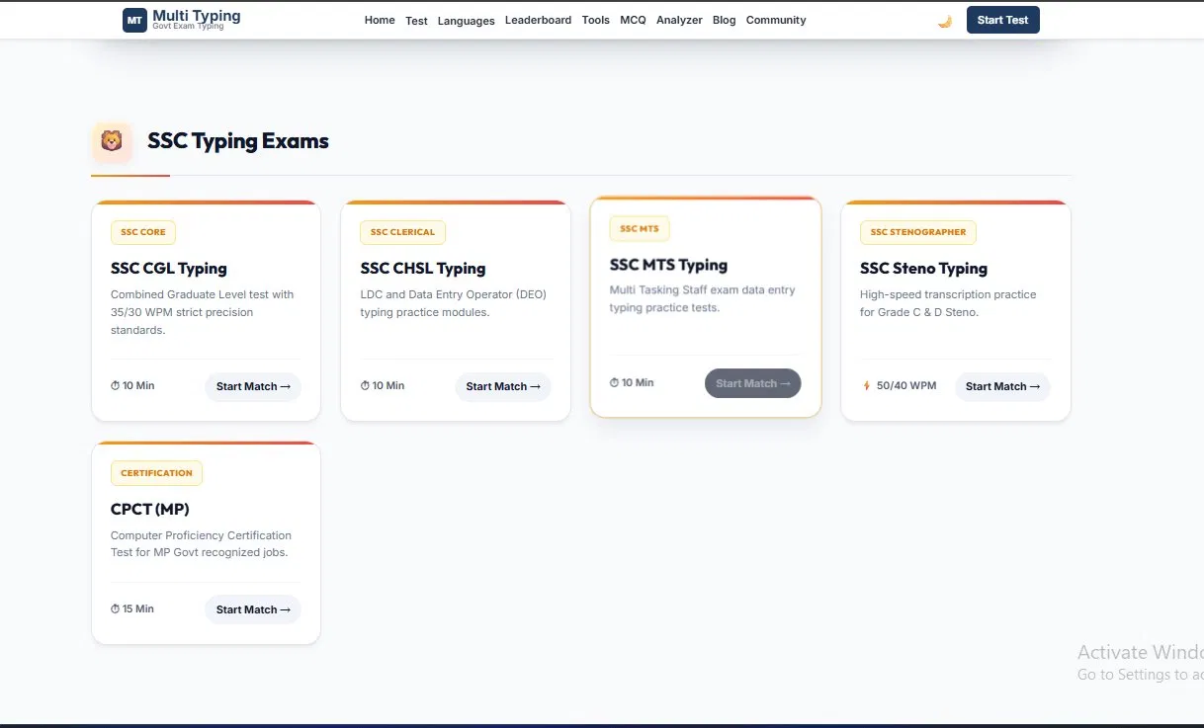This screenshot has width=1204, height=728.
Task: Toggle dark mode moon icon
Action: (x=945, y=21)
